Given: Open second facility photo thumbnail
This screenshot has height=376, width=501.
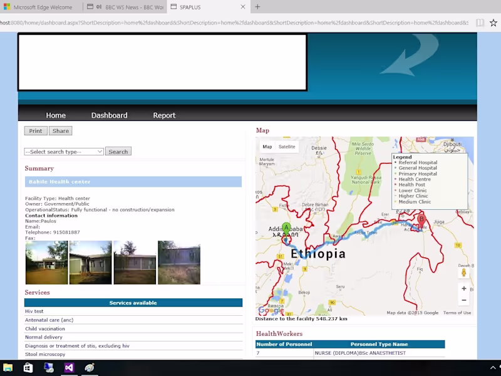Looking at the screenshot, I should click(91, 263).
